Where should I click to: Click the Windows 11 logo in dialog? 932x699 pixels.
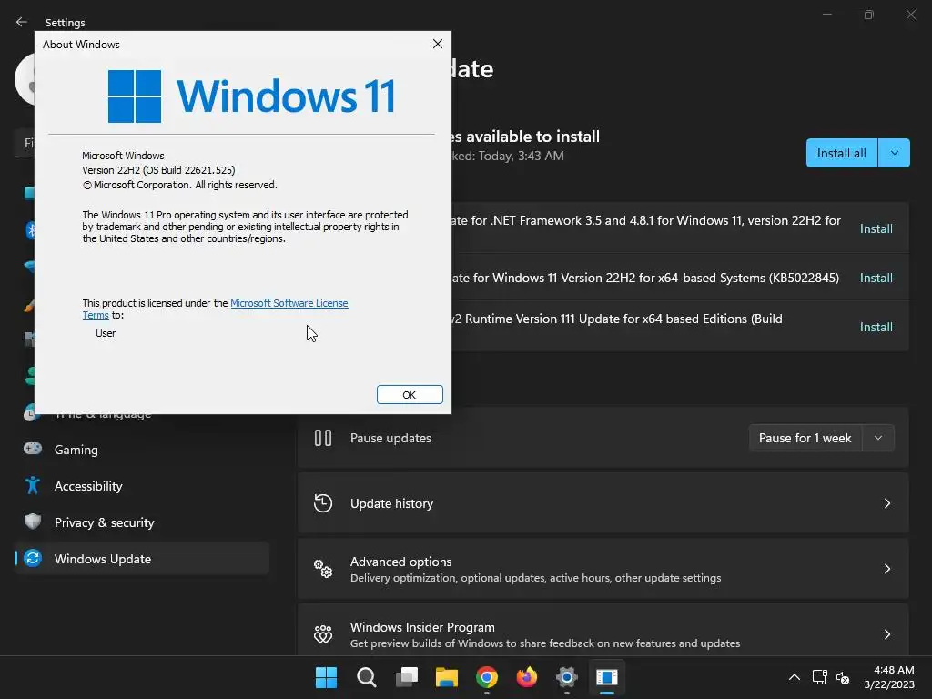coord(252,96)
